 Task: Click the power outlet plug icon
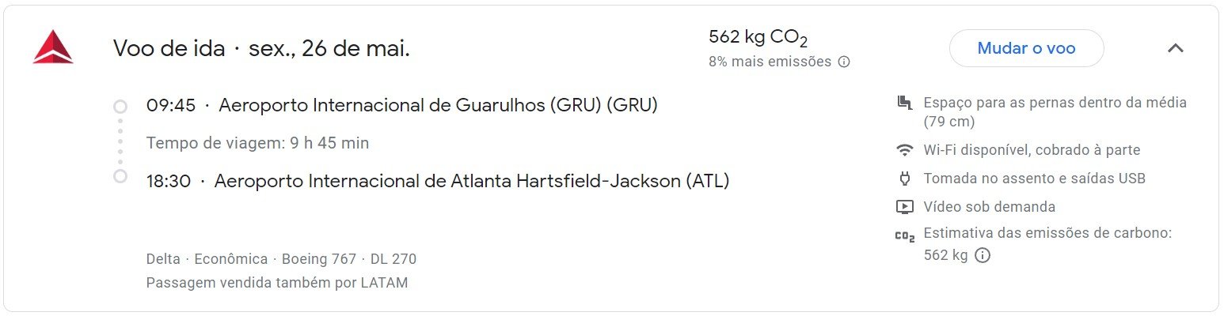pyautogui.click(x=904, y=179)
